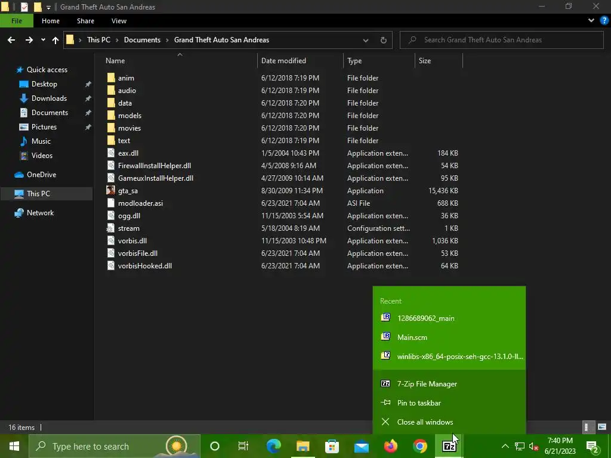Refresh the current folder view

pyautogui.click(x=384, y=40)
